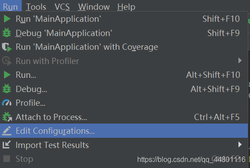Click the Attach to Process bug icon
The width and height of the screenshot is (250, 168).
tap(7, 117)
